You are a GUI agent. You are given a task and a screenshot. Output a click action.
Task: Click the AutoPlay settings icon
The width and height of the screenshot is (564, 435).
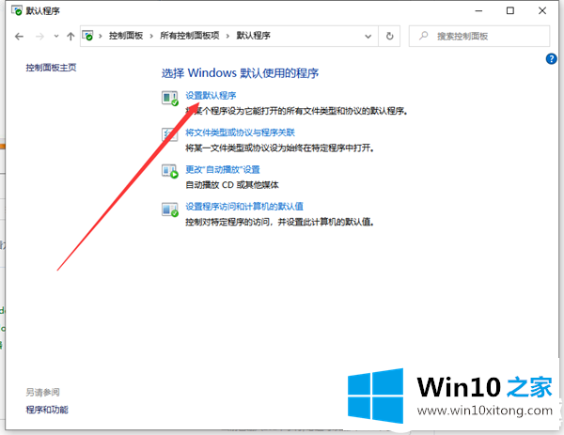point(170,172)
